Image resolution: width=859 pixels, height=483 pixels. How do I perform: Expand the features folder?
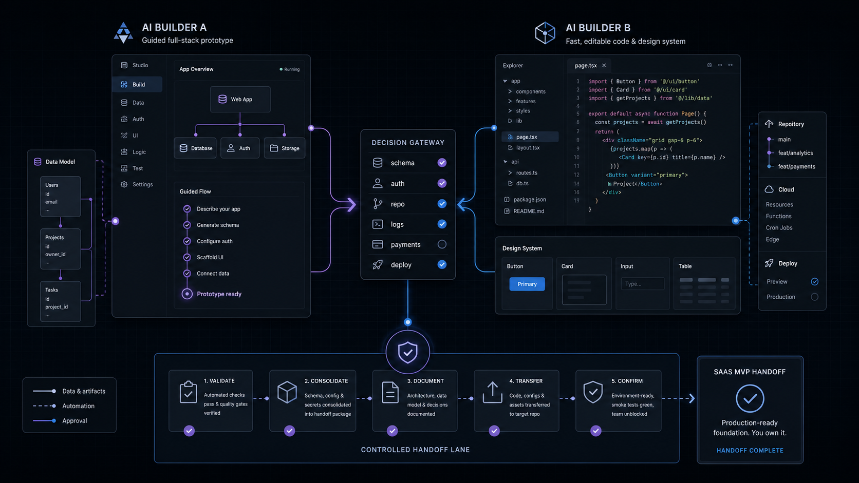pyautogui.click(x=510, y=101)
